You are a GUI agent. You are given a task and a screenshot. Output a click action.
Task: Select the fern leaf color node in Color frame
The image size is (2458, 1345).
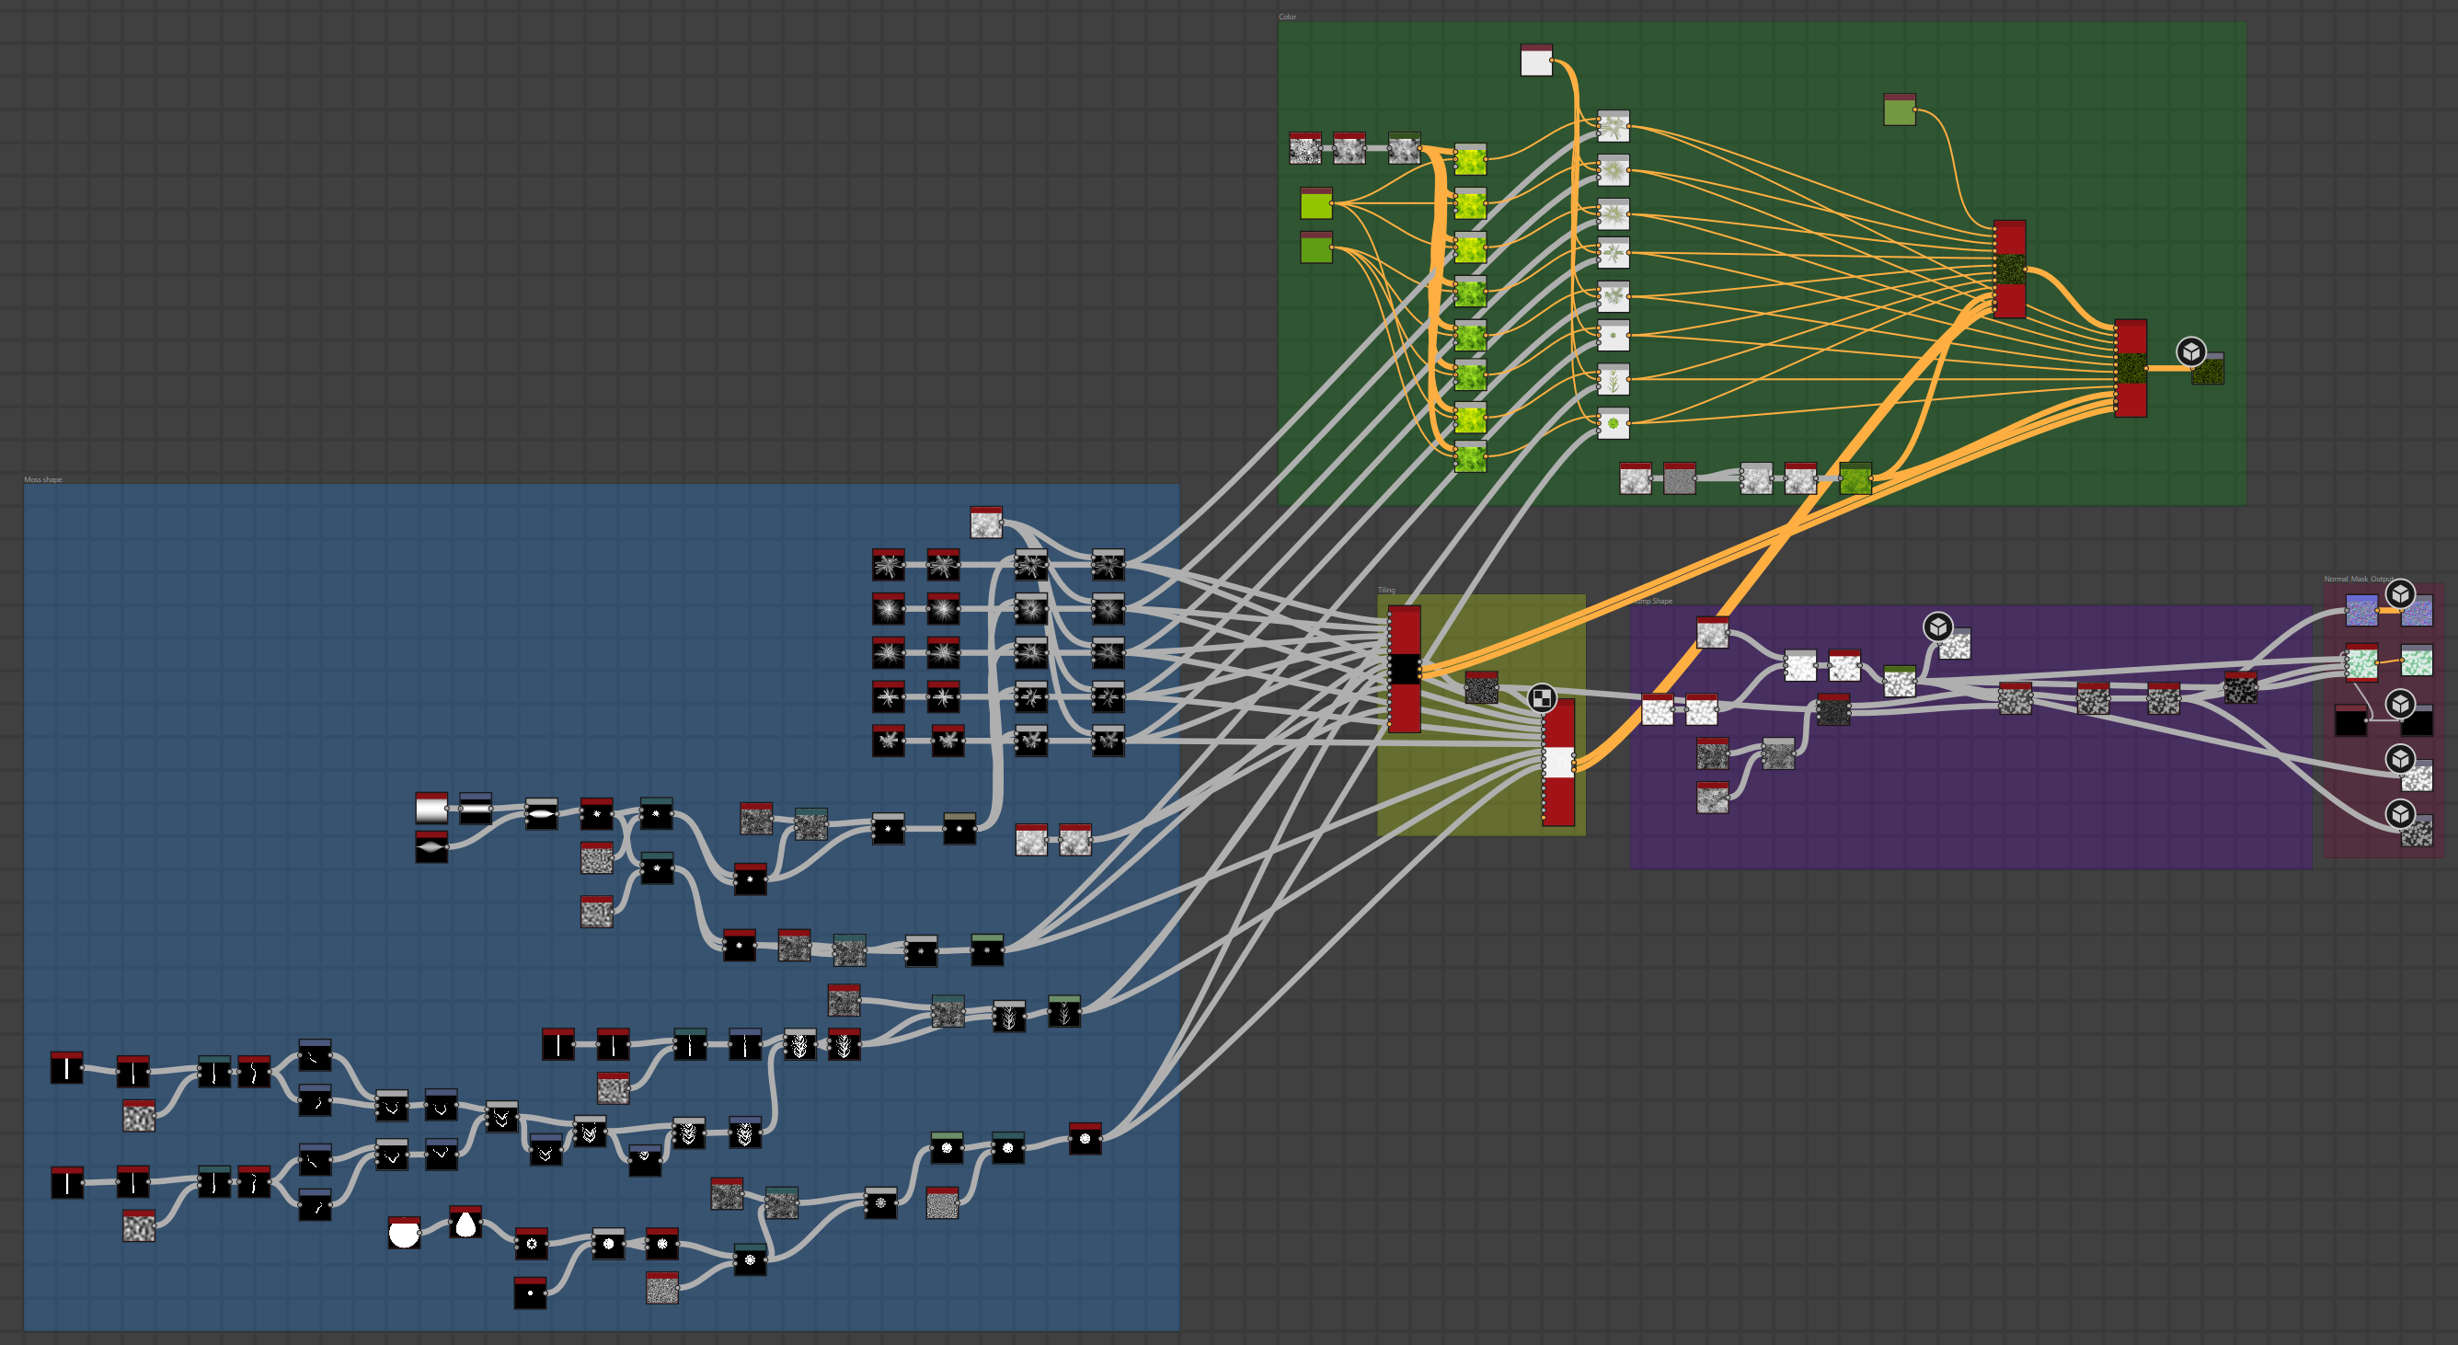click(1614, 379)
